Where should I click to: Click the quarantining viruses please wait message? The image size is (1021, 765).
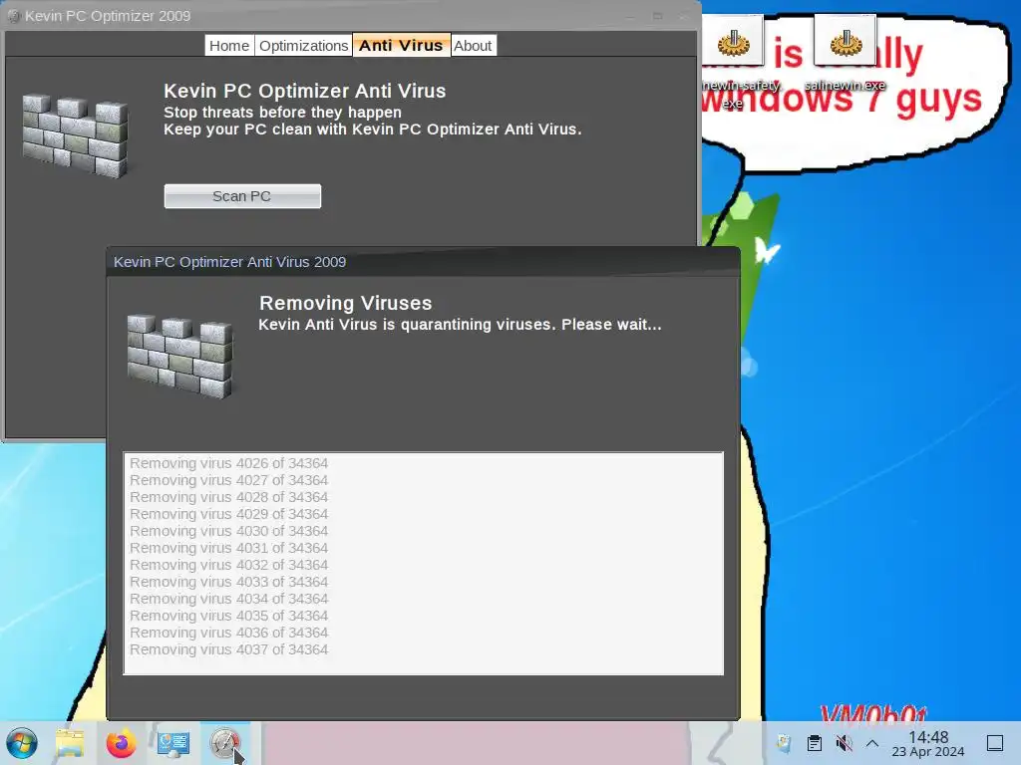click(x=460, y=325)
